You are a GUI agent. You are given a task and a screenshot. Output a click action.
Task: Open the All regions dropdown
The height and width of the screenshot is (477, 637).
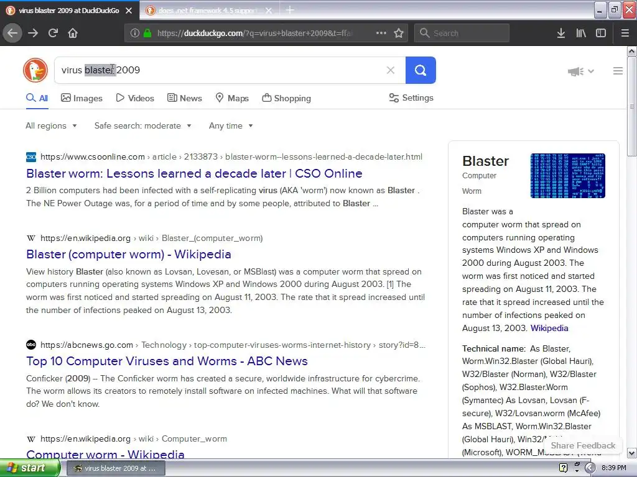click(51, 125)
